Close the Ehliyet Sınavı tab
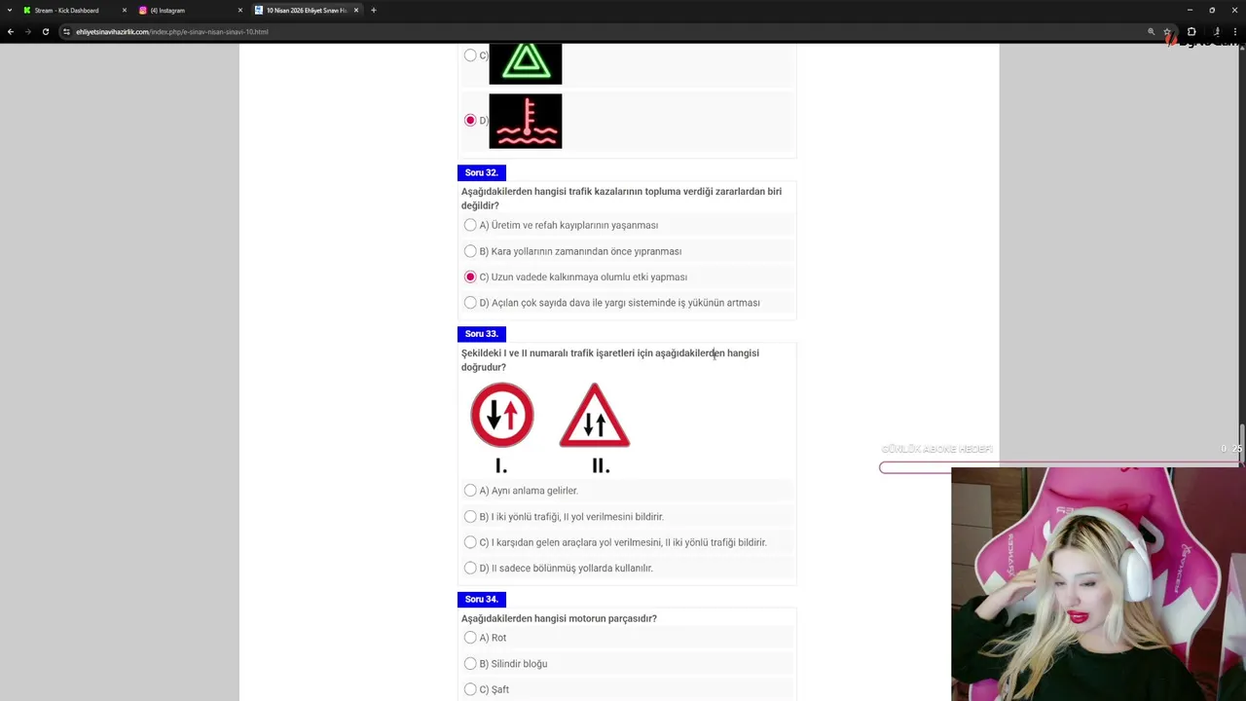The height and width of the screenshot is (701, 1246). (355, 11)
